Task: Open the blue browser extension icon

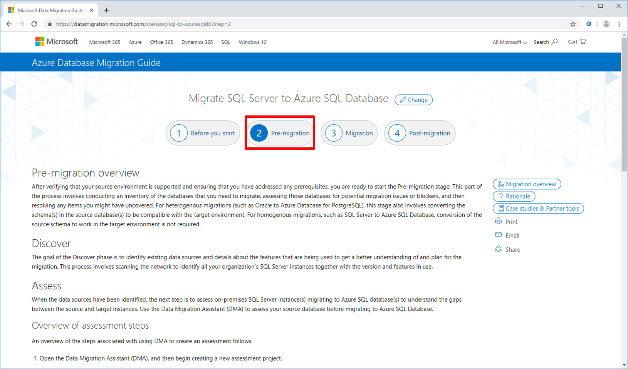Action: [x=589, y=24]
